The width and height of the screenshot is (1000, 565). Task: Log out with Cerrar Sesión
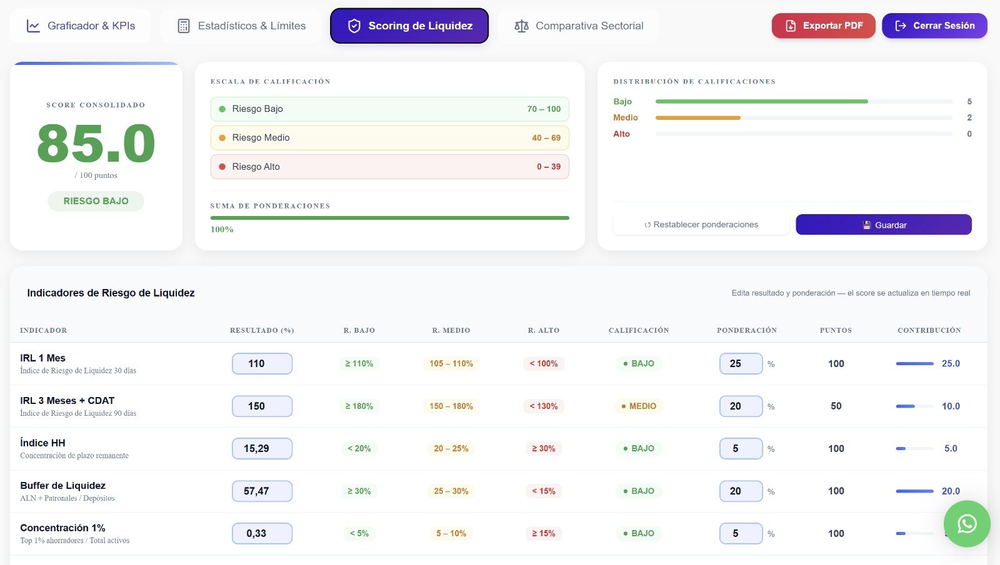click(x=934, y=26)
